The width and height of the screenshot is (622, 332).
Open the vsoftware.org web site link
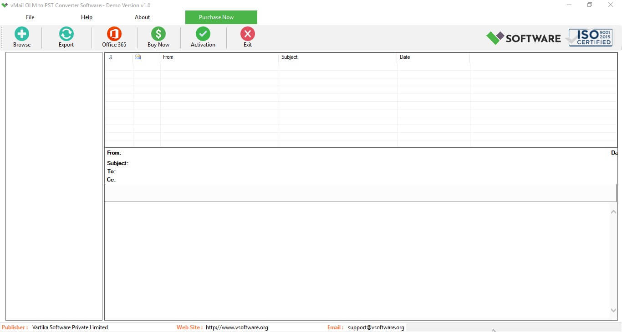(237, 327)
